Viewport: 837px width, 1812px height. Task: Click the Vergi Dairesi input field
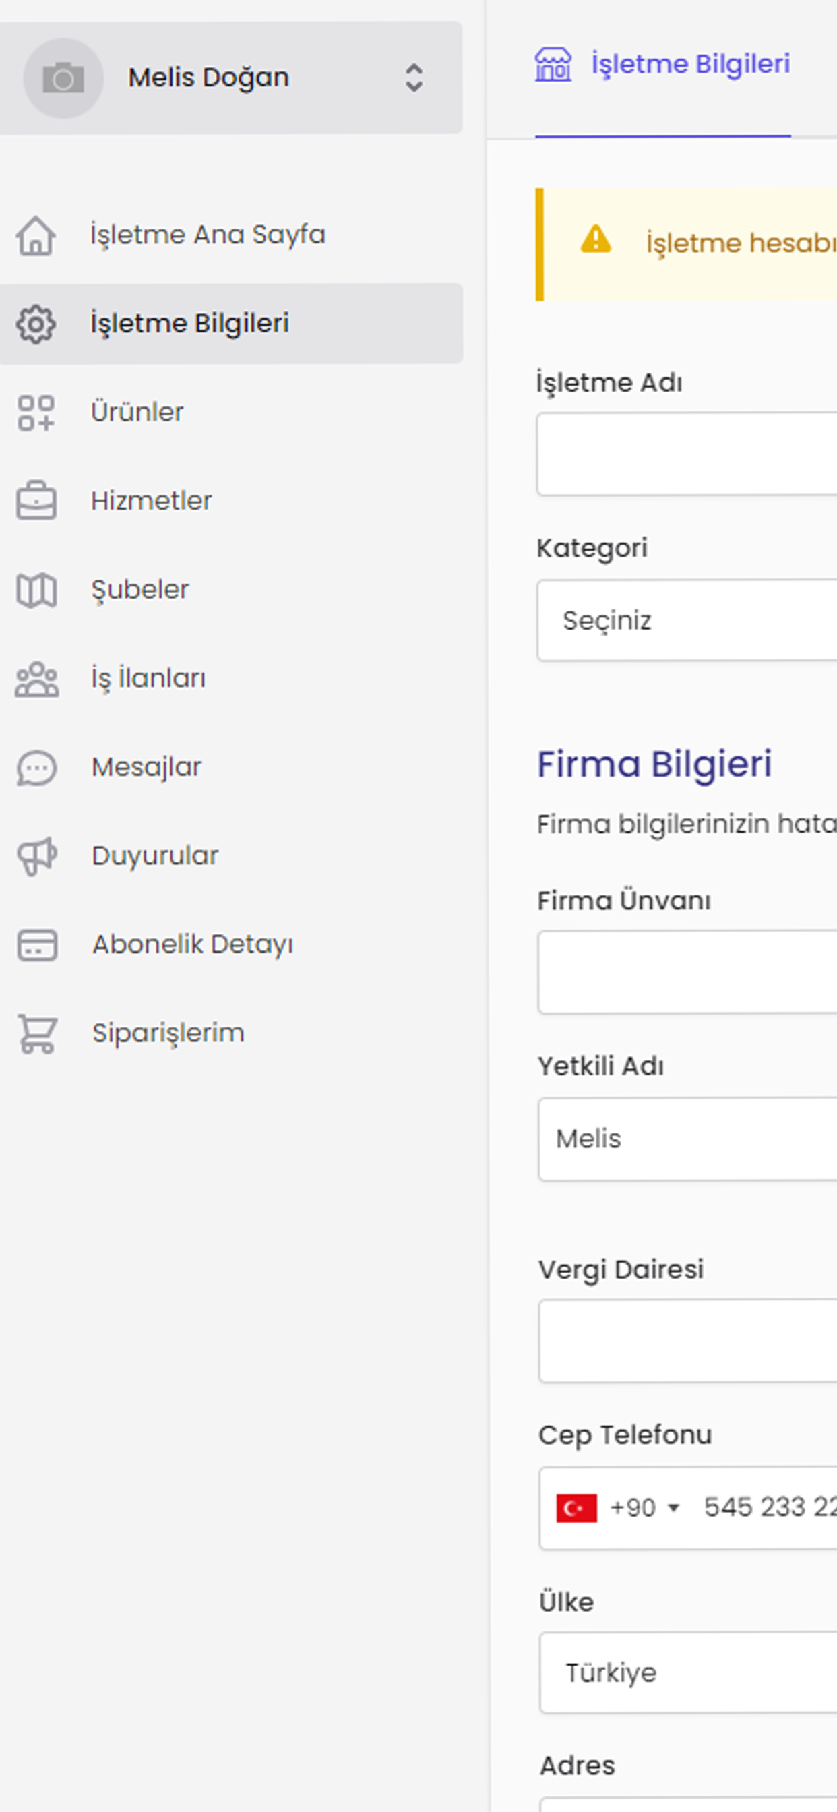tap(688, 1341)
